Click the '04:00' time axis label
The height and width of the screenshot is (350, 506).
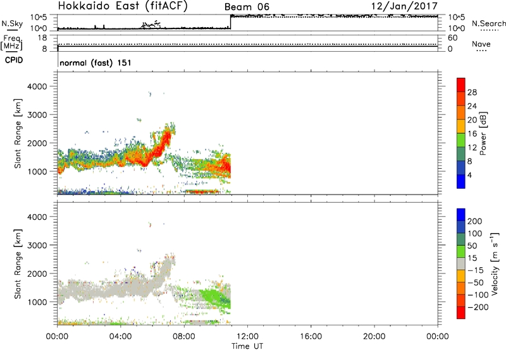point(120,337)
